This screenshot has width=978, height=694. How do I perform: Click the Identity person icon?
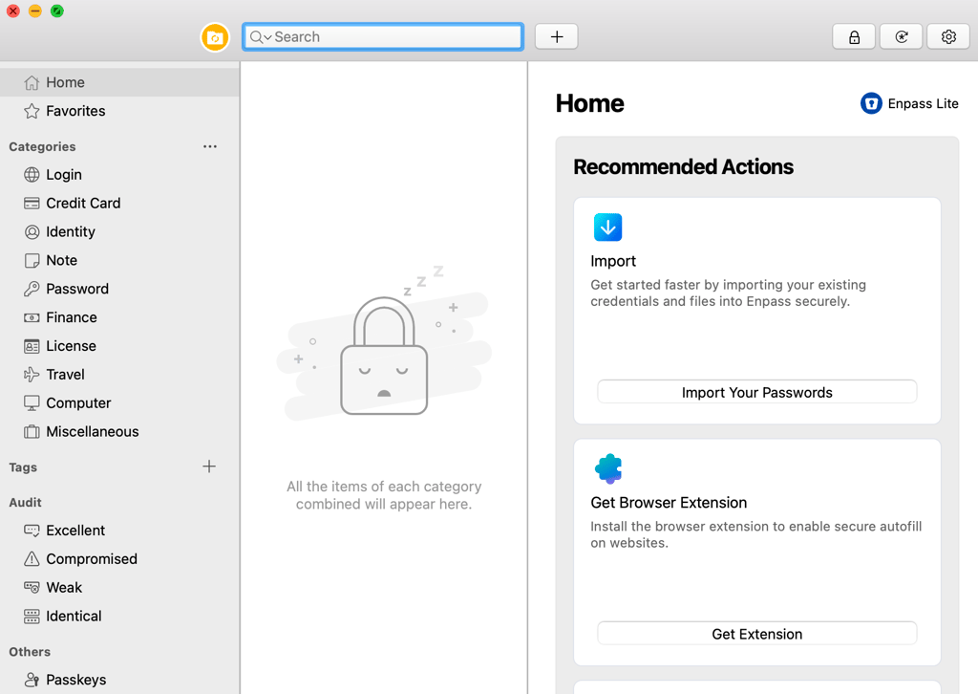(32, 232)
